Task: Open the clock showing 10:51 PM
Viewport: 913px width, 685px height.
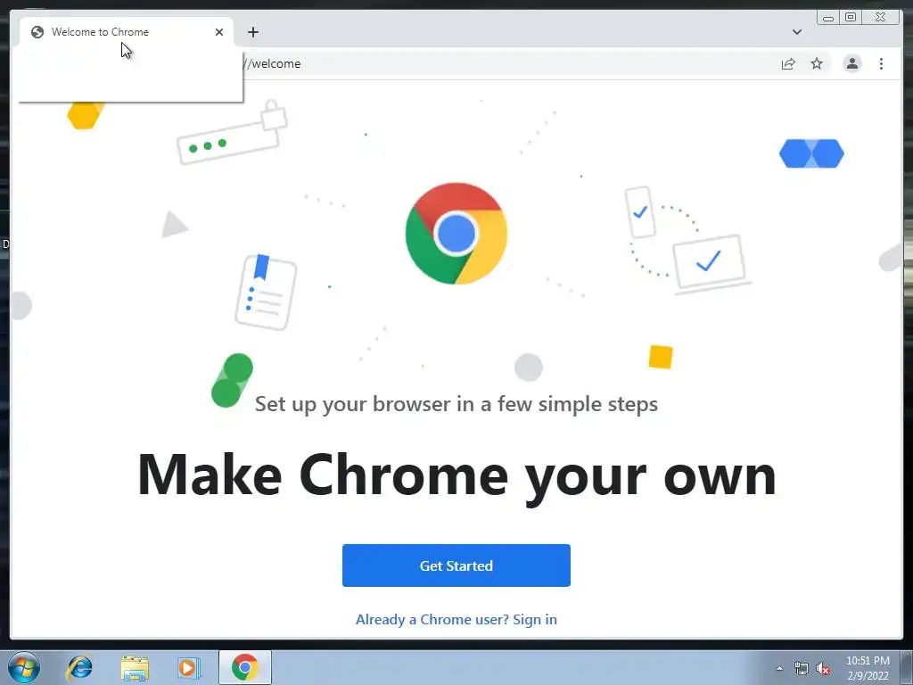Action: click(868, 667)
